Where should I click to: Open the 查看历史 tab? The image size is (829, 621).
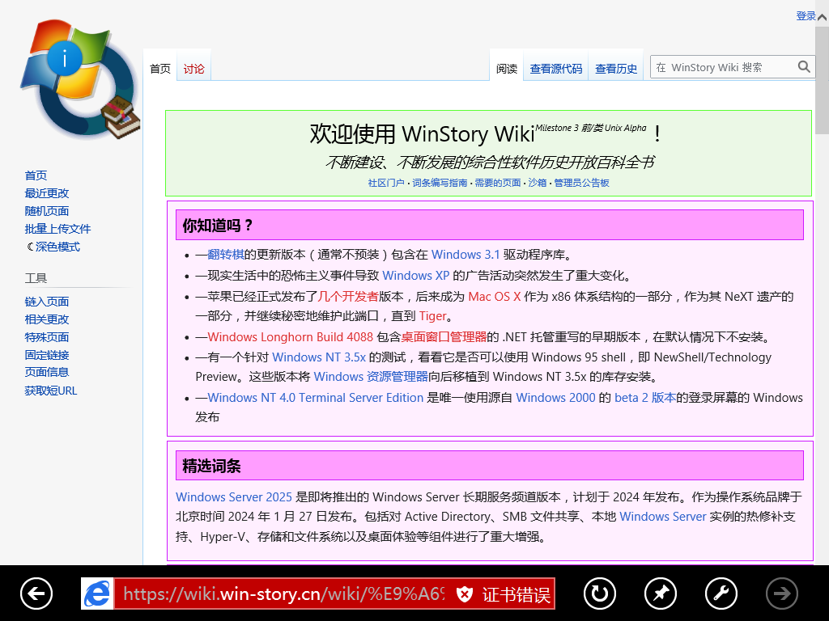click(616, 69)
